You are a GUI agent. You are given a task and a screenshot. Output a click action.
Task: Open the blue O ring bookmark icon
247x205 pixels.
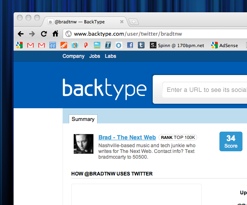point(119,45)
